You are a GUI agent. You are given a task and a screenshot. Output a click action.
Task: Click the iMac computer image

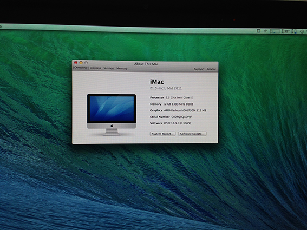pos(112,115)
